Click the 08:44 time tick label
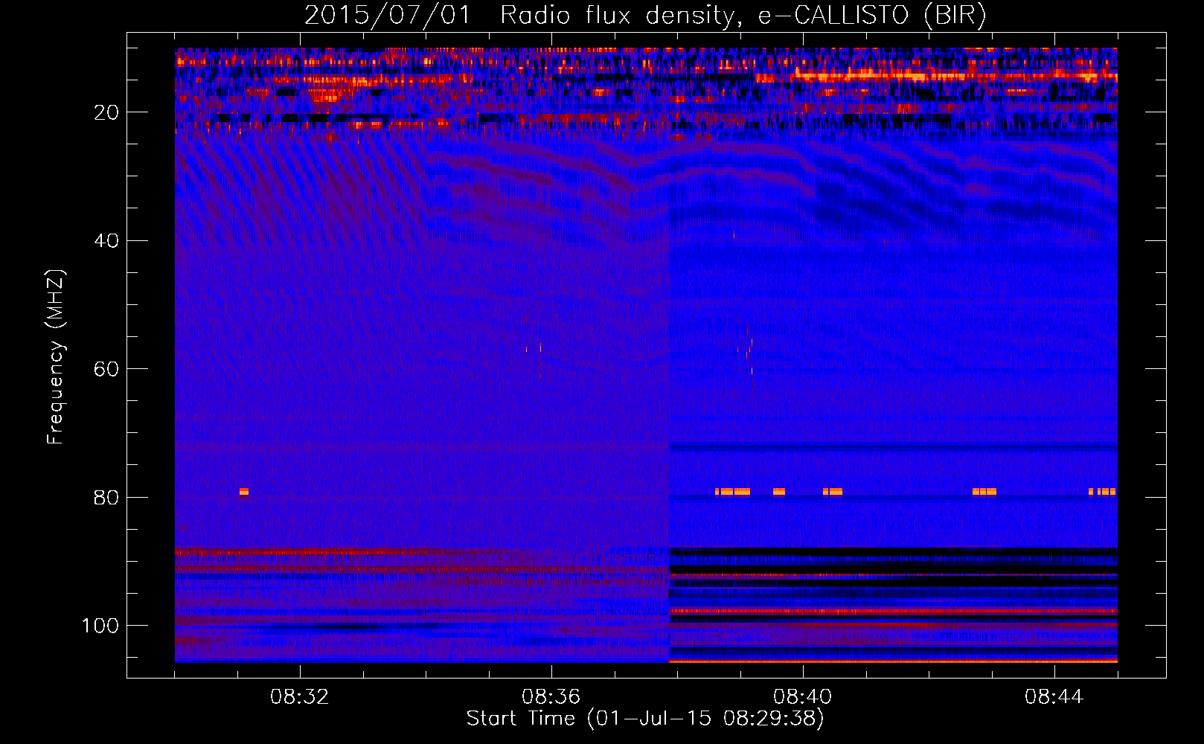Viewport: 1204px width, 744px height. click(x=1054, y=697)
